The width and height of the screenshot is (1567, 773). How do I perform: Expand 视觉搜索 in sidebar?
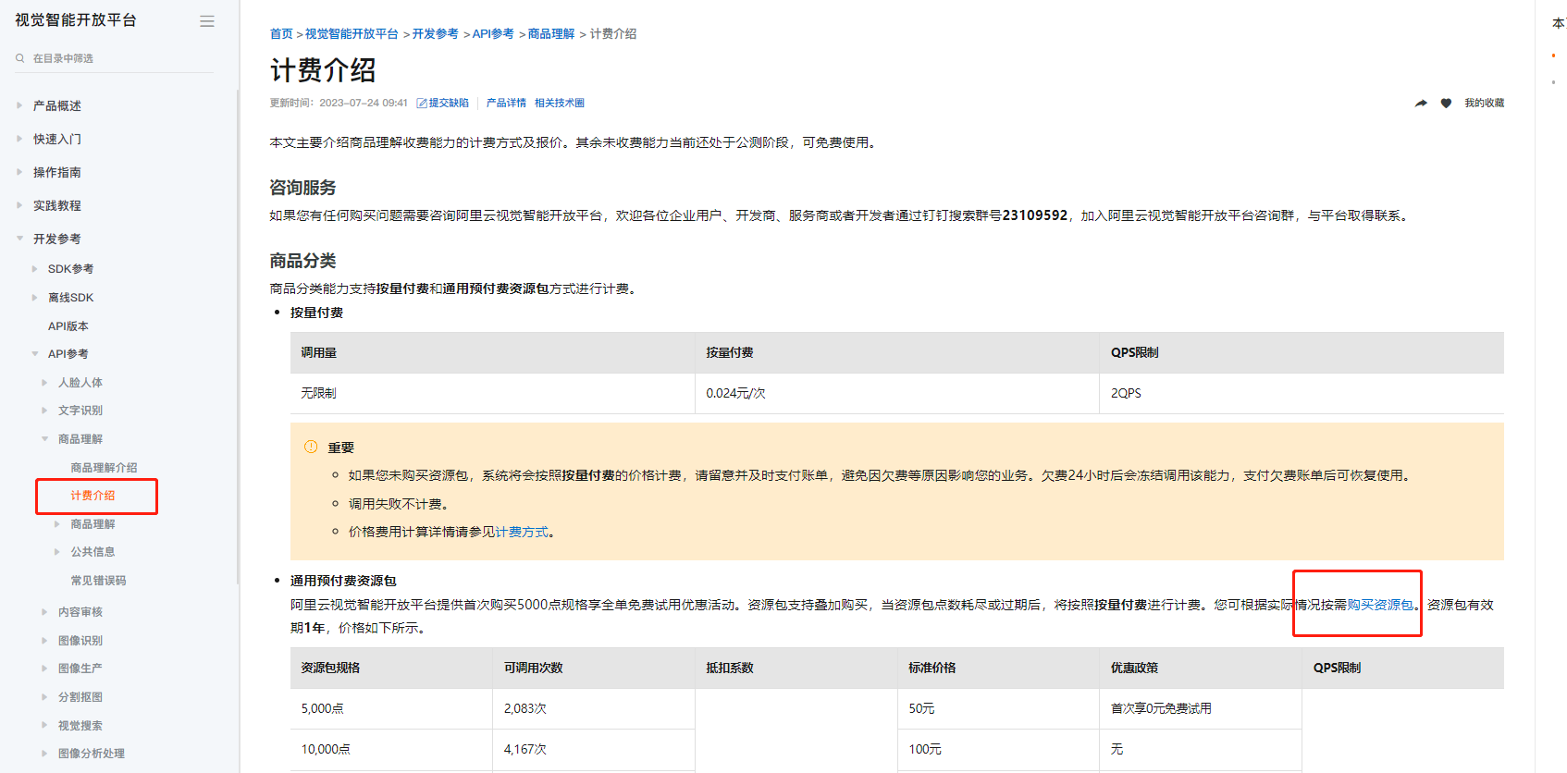tap(44, 726)
